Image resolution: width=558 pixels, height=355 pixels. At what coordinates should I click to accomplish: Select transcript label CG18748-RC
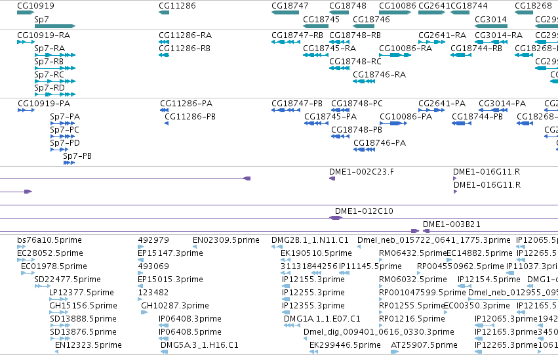pos(355,62)
